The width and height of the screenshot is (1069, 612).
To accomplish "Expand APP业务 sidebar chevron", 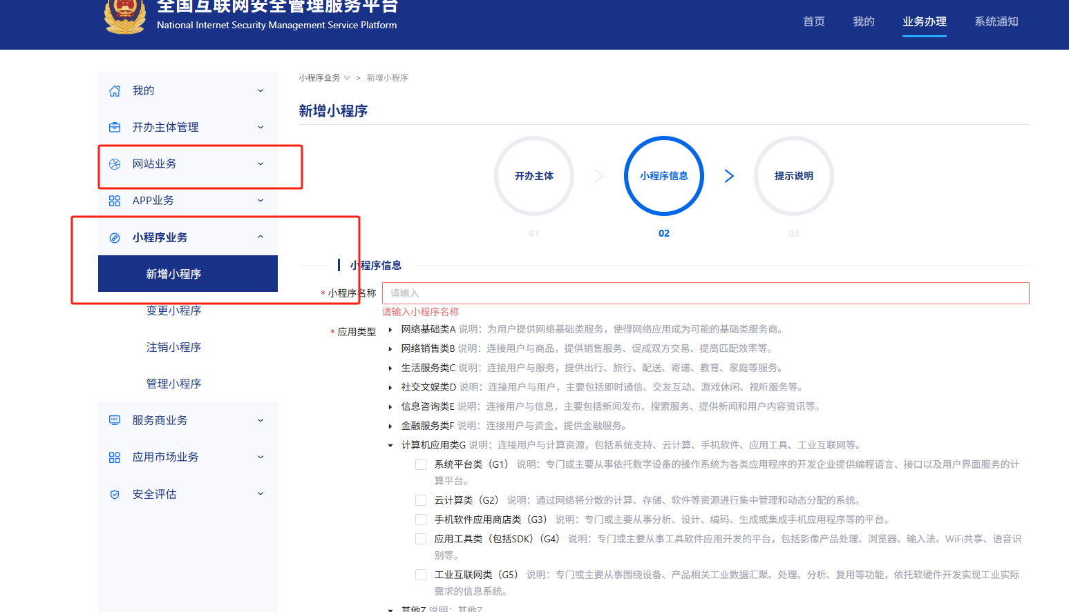I will (261, 201).
